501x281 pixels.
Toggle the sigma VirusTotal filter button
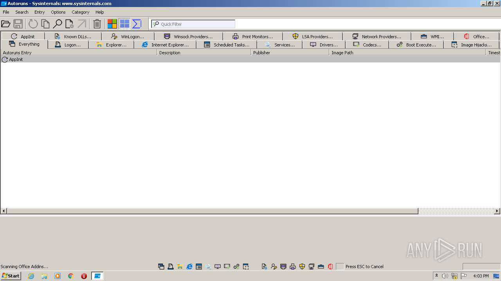click(137, 24)
